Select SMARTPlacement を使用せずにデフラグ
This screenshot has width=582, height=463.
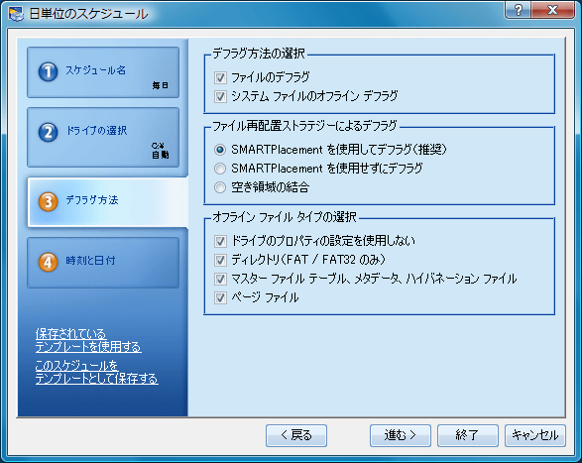pyautogui.click(x=220, y=169)
